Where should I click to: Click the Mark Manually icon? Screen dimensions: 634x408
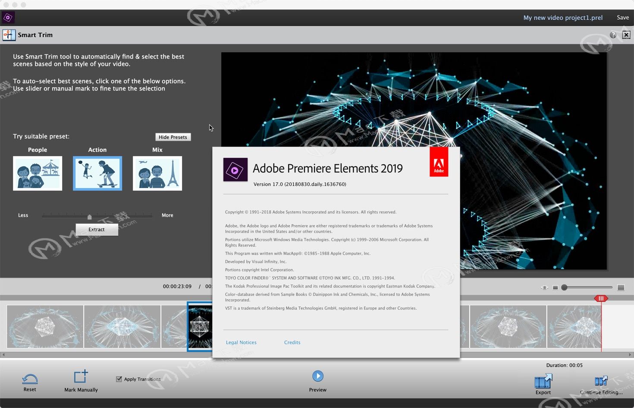(81, 377)
